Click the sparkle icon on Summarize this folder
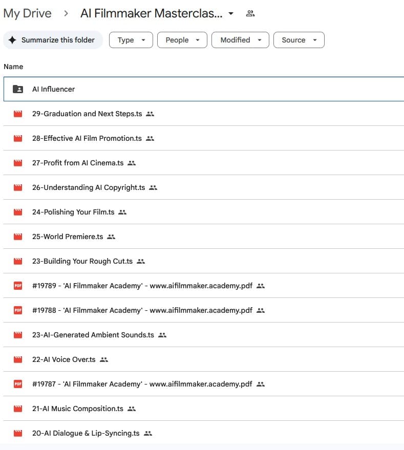This screenshot has height=450, width=404. (12, 40)
